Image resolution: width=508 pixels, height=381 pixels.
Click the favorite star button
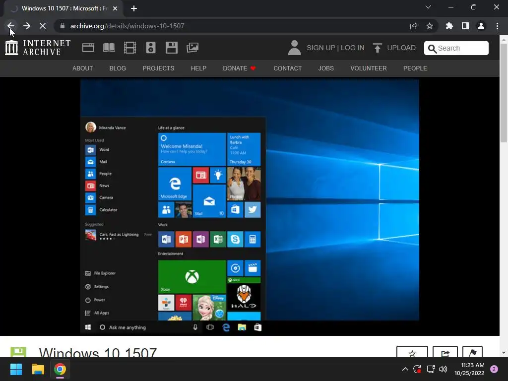click(x=412, y=353)
